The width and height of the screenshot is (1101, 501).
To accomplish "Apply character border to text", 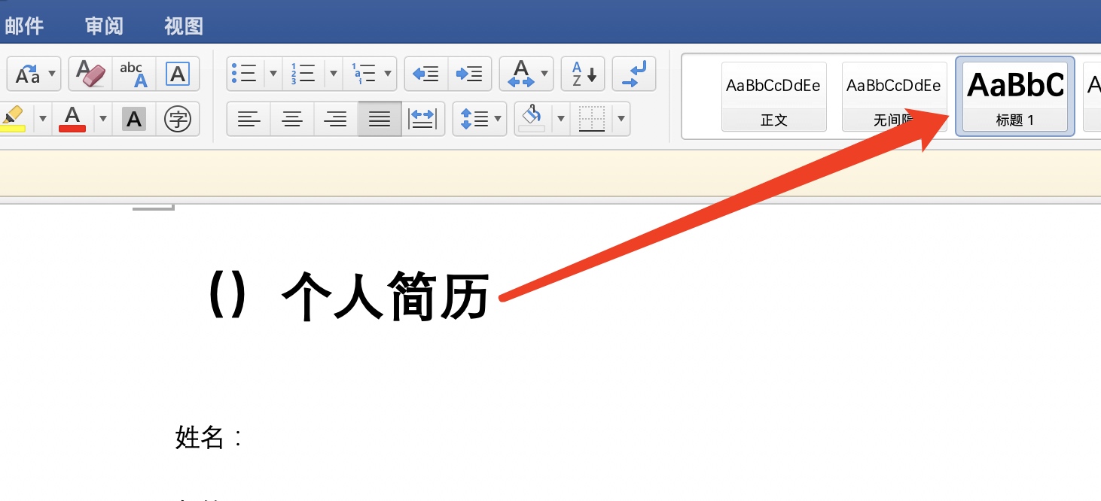I will click(178, 74).
